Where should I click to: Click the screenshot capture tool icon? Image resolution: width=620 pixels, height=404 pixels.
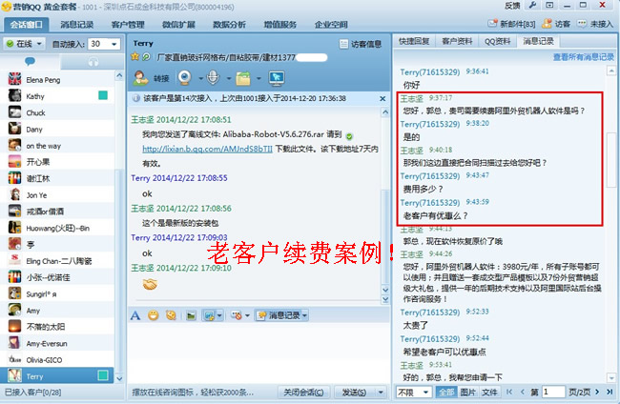point(209,315)
